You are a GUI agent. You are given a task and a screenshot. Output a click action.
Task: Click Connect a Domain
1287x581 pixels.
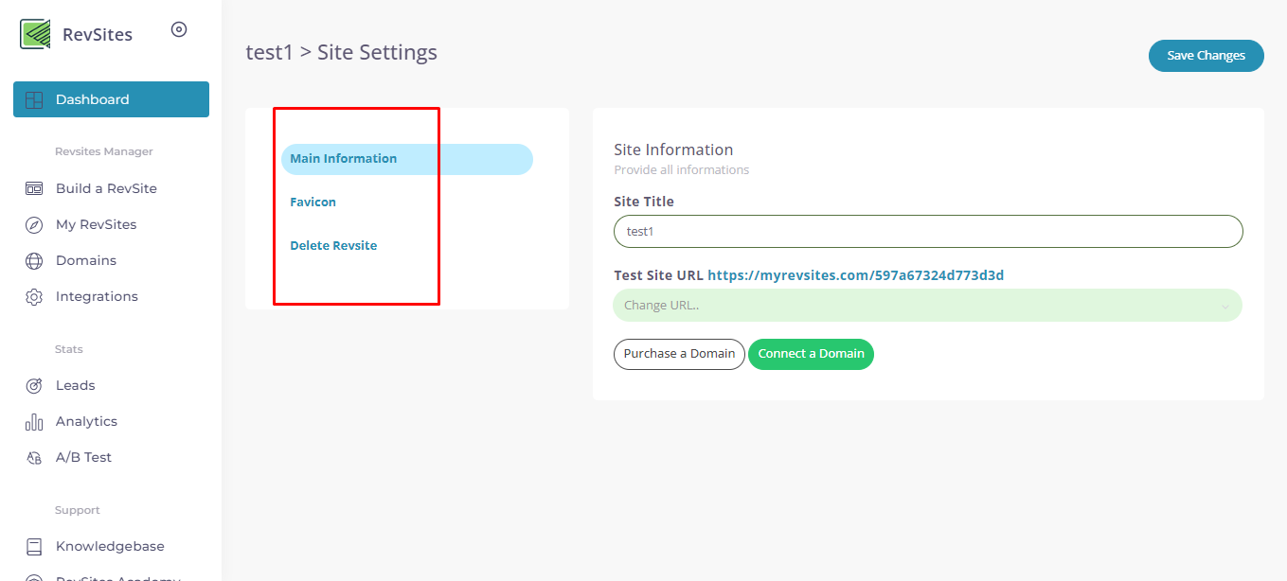[x=811, y=354]
